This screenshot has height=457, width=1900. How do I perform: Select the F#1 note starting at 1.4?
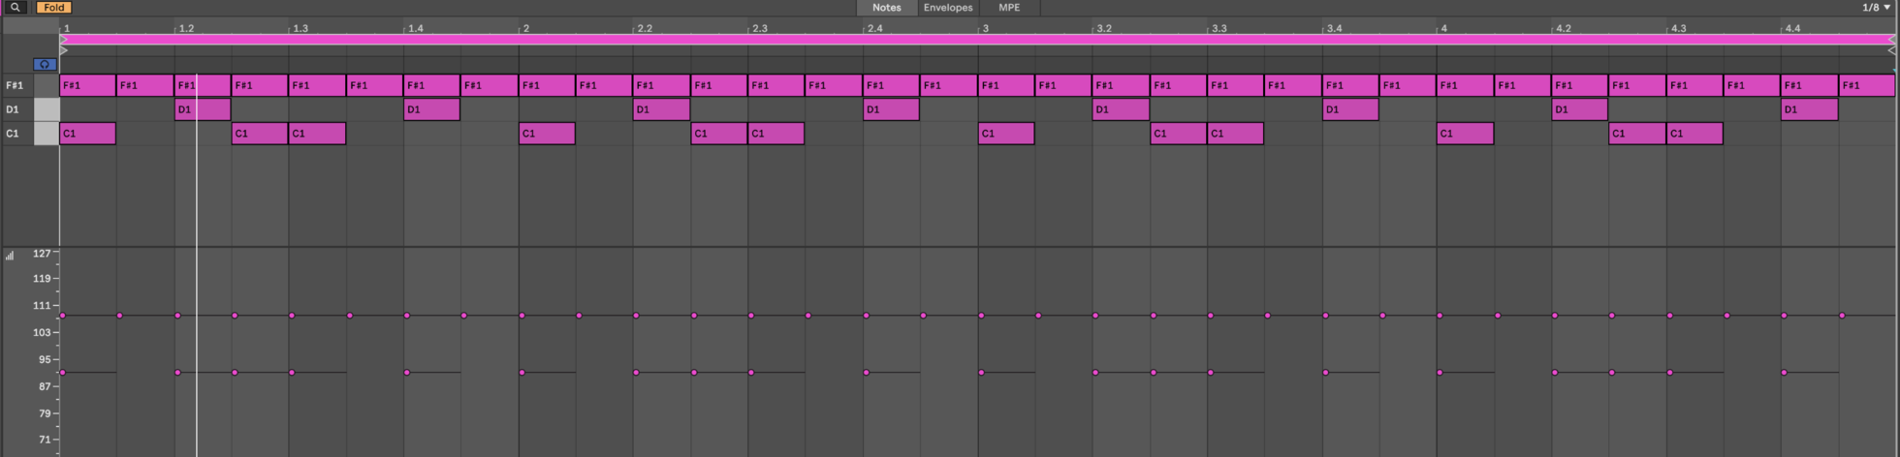coord(432,85)
